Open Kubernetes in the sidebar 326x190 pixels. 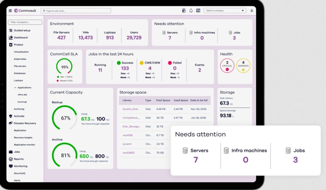pyautogui.click(x=20, y=59)
